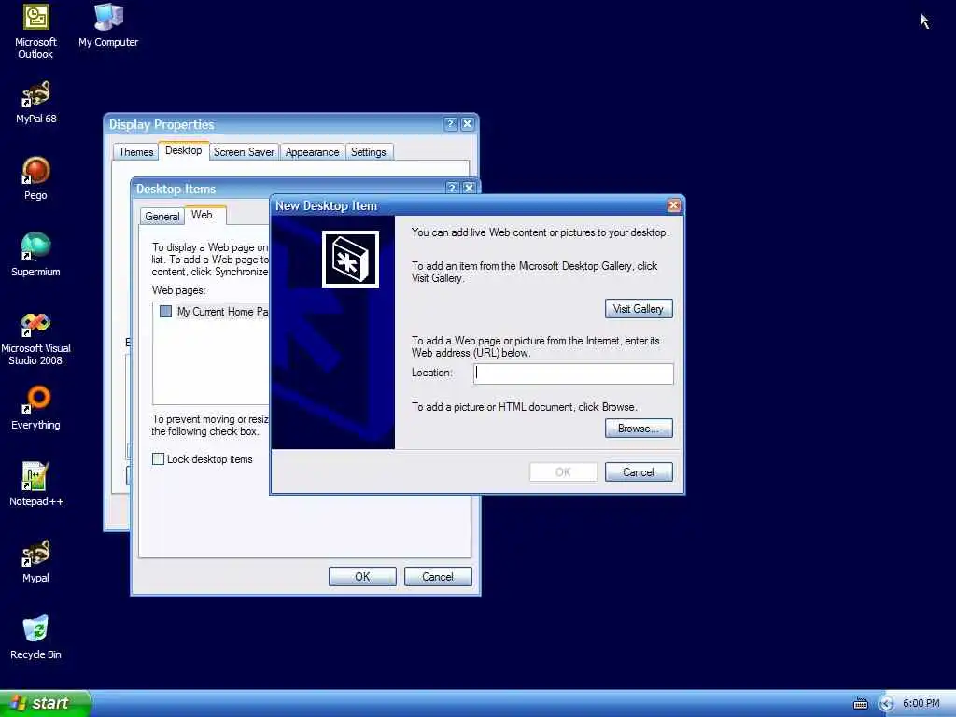This screenshot has height=717, width=956.
Task: Click the Browse... button
Action: 639,428
